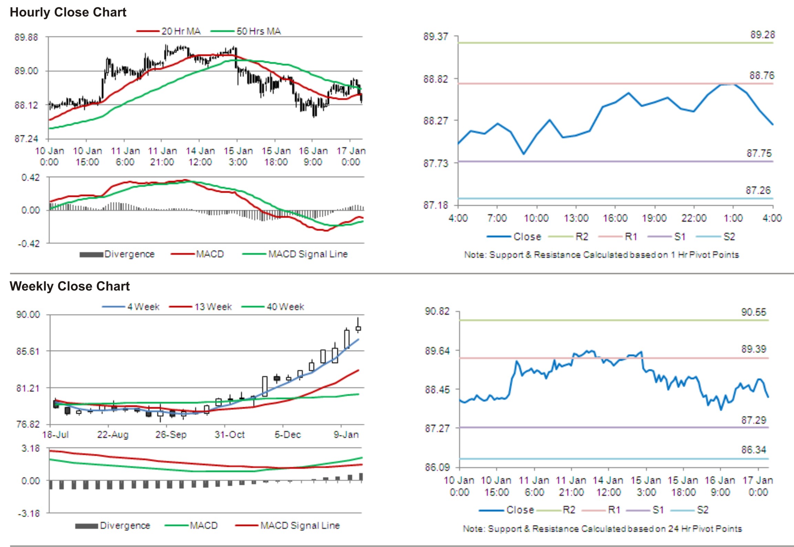The height and width of the screenshot is (547, 794).
Task: Click the "MACD Signal Line" legend in hourly chart
Action: tap(295, 254)
